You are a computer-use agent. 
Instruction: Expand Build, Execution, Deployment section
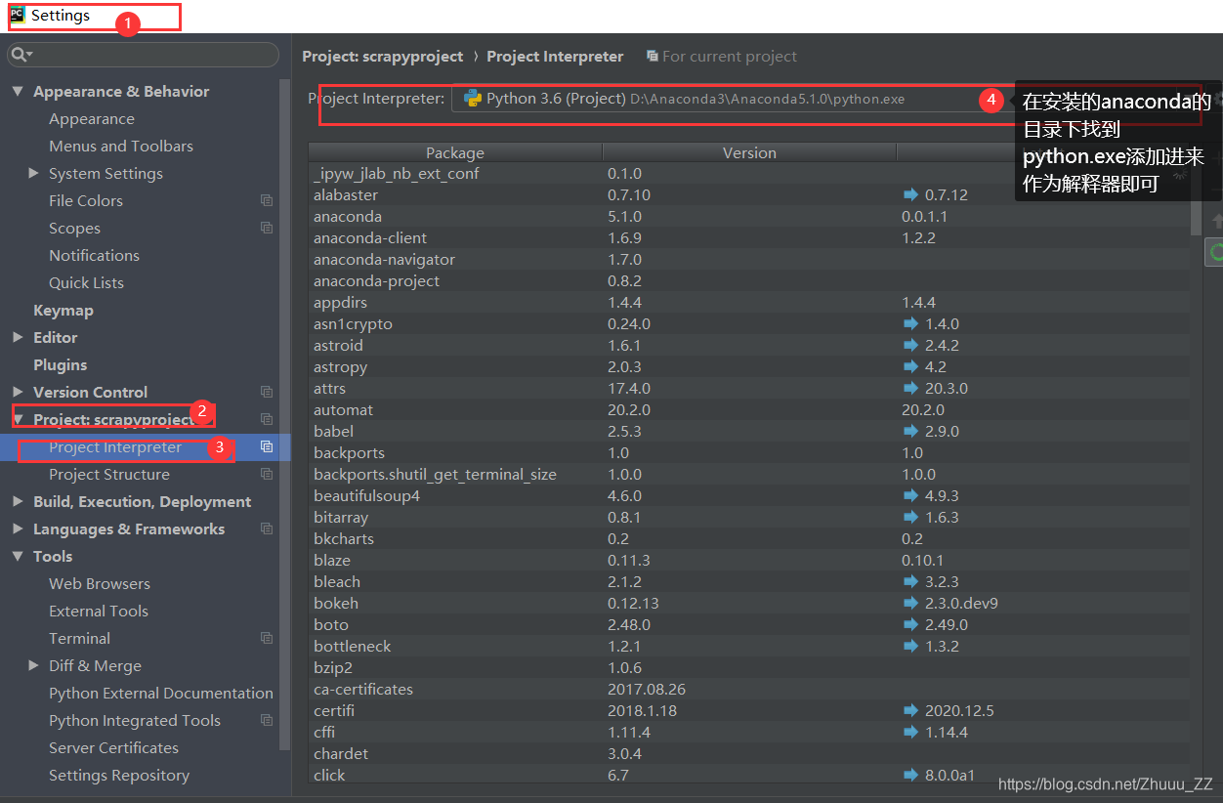[18, 501]
